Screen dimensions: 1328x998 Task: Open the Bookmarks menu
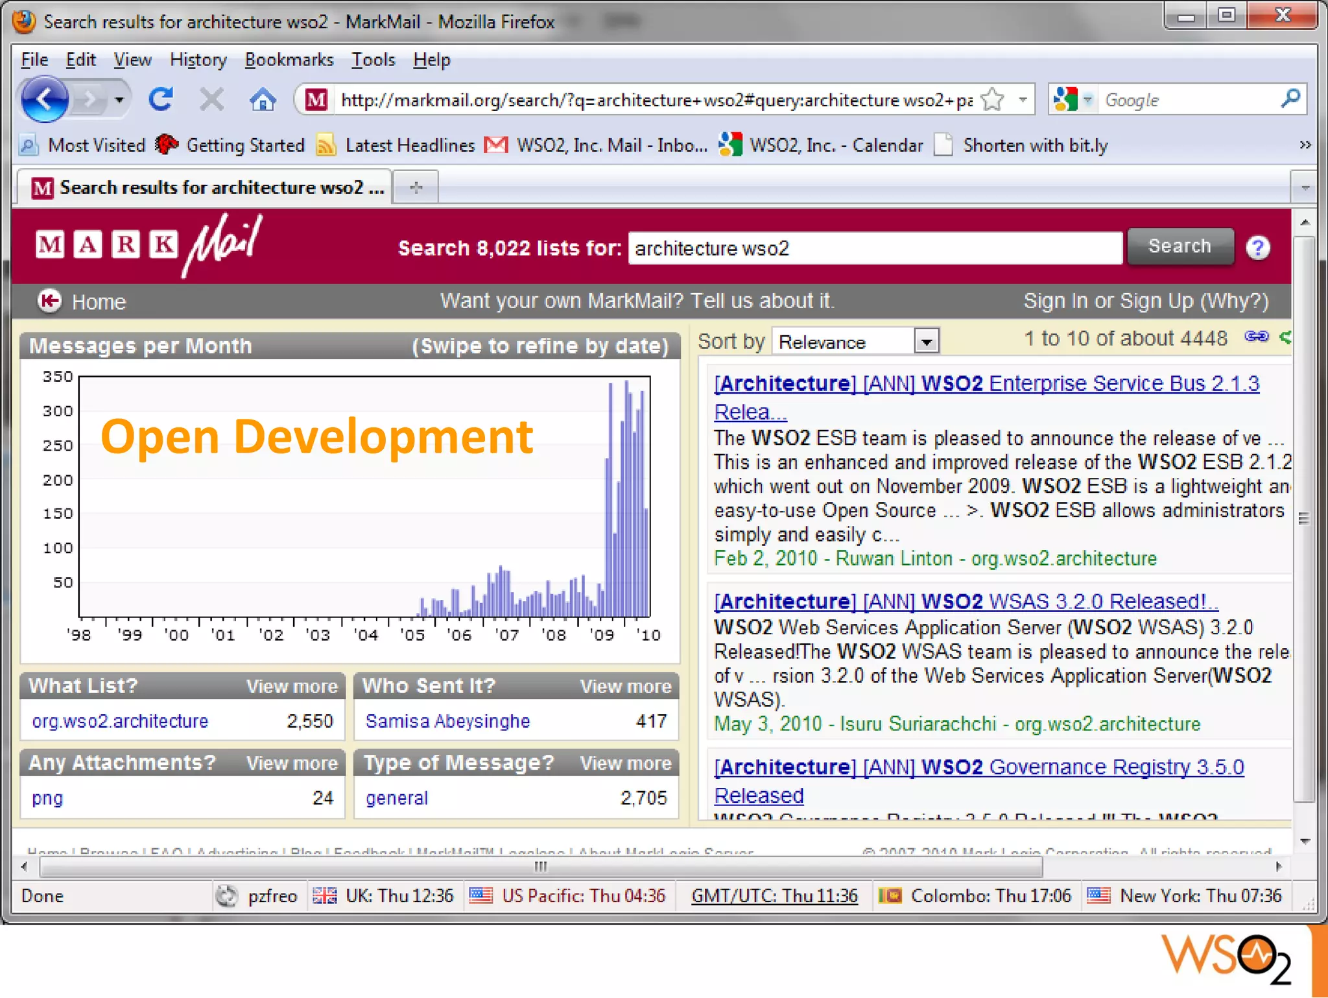click(x=289, y=60)
